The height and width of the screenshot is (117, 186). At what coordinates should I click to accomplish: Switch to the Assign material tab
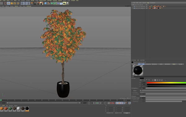tap(180, 64)
